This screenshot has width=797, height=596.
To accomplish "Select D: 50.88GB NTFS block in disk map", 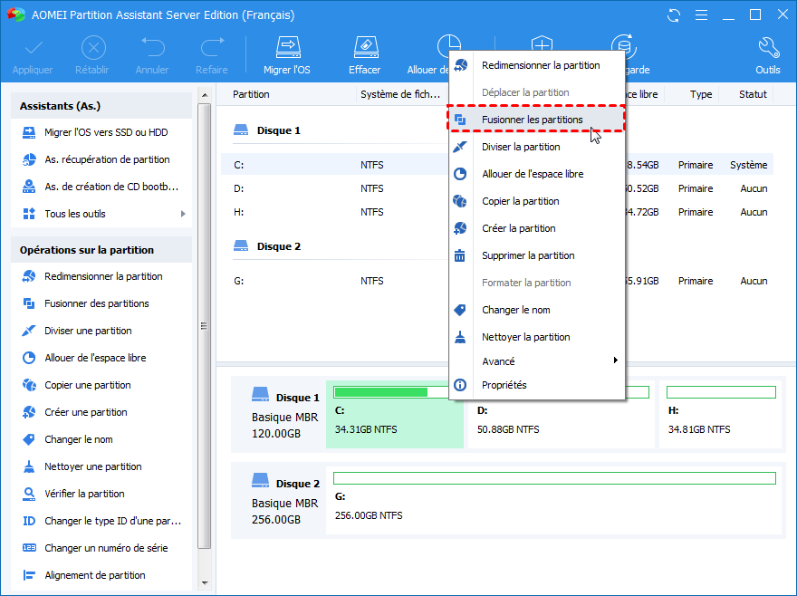I will click(562, 414).
